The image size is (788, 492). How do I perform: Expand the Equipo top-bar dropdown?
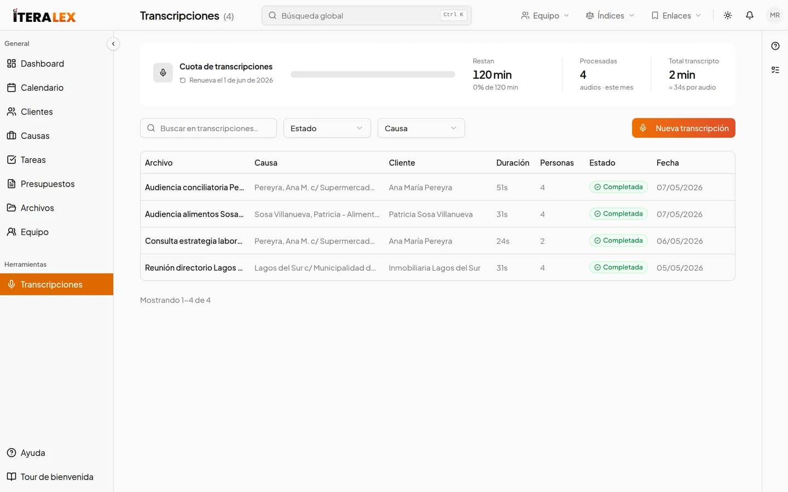coord(545,15)
